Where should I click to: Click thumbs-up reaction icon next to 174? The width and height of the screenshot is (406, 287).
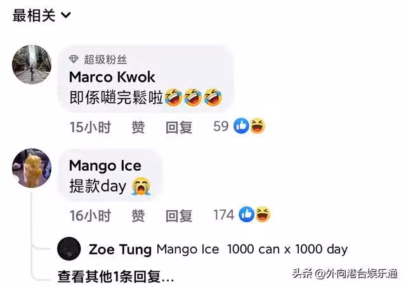(x=246, y=215)
